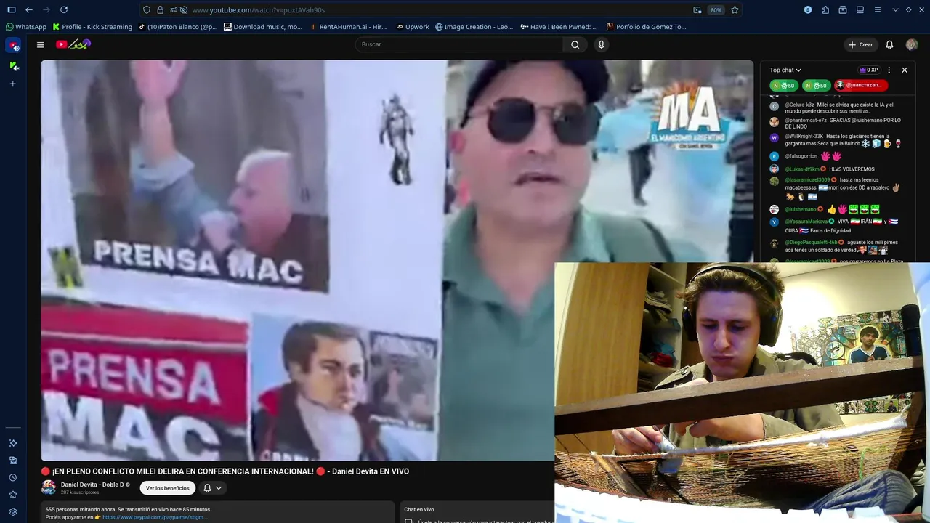Screen dimensions: 930x523
Task: Open the account avatar menu
Action: [912, 44]
